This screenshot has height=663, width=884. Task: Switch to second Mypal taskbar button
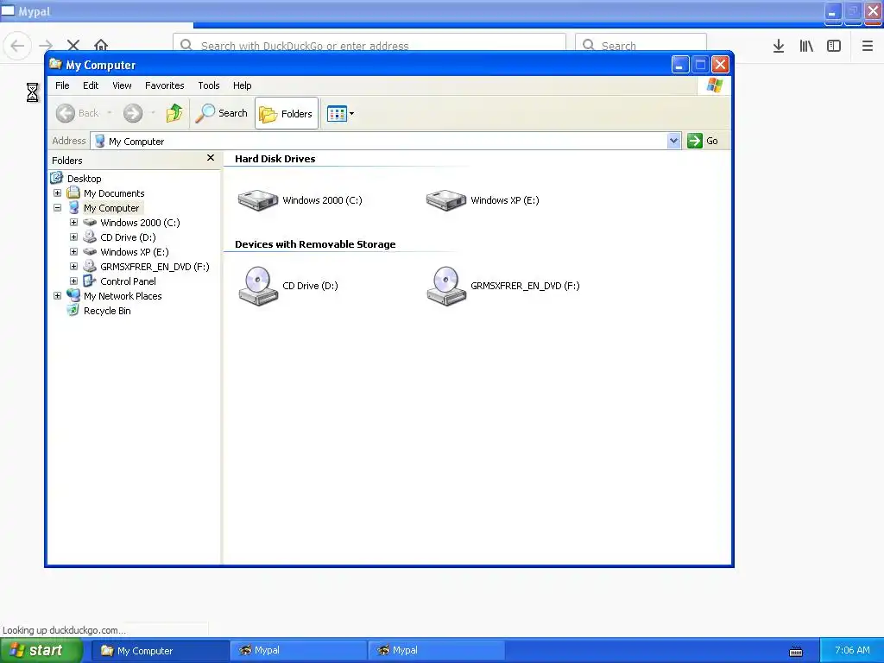[x=436, y=651]
